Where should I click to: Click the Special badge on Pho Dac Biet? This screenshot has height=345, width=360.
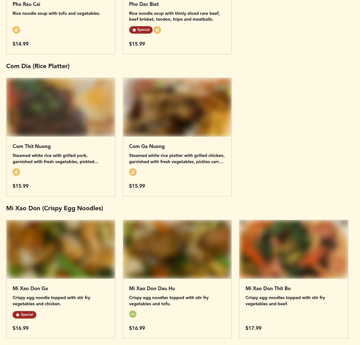141,30
